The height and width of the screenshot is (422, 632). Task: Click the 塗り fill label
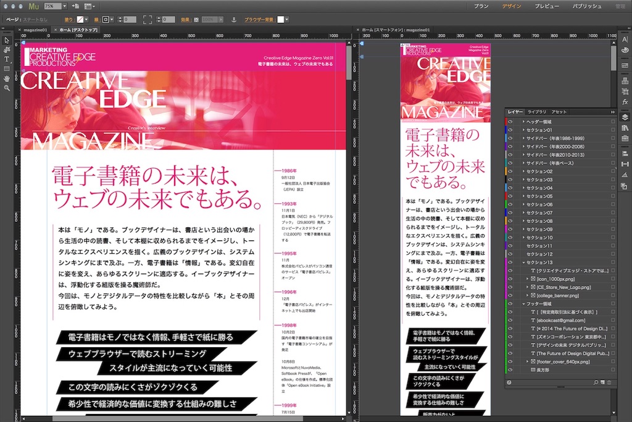pos(69,19)
